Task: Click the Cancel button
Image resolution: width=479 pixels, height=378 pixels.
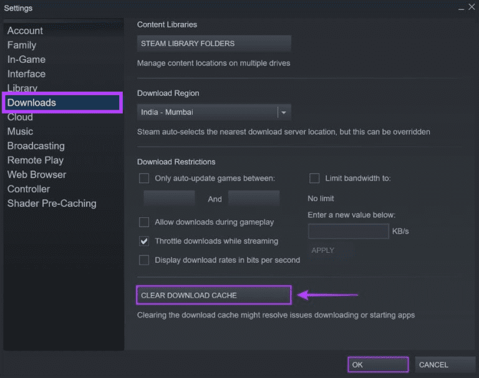Action: click(x=445, y=364)
